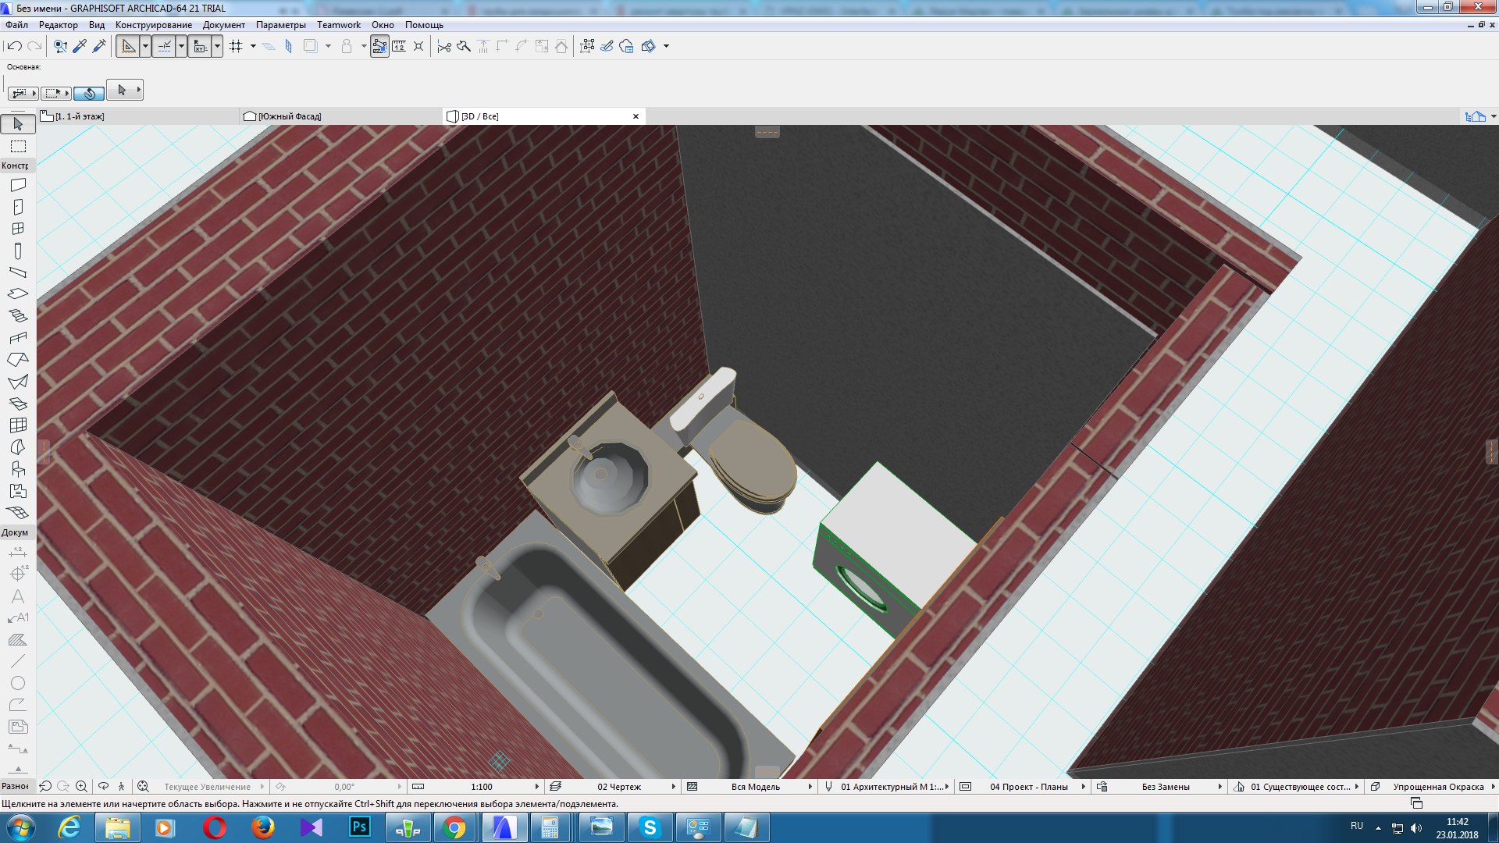Toggle the snap guides button
1499x843 pixels.
[x=164, y=46]
